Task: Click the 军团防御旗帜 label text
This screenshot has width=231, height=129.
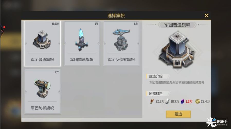Action: coord(42,108)
